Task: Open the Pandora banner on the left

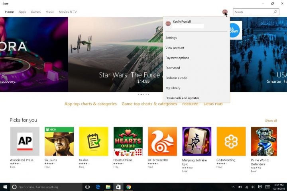Action: tap(34, 55)
